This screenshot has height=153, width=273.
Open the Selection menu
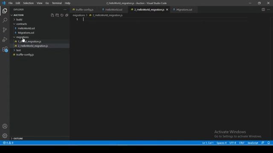click(29, 3)
